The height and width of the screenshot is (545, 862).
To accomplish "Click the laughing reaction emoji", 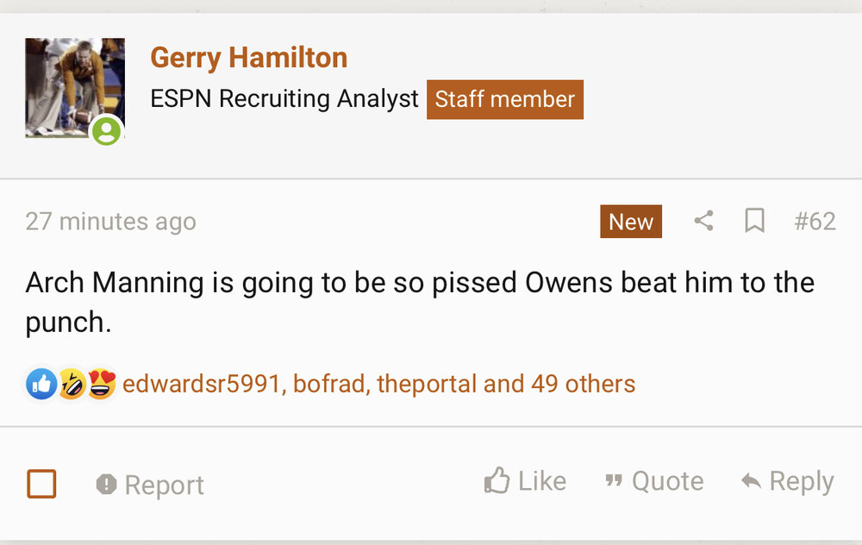I will pyautogui.click(x=72, y=384).
